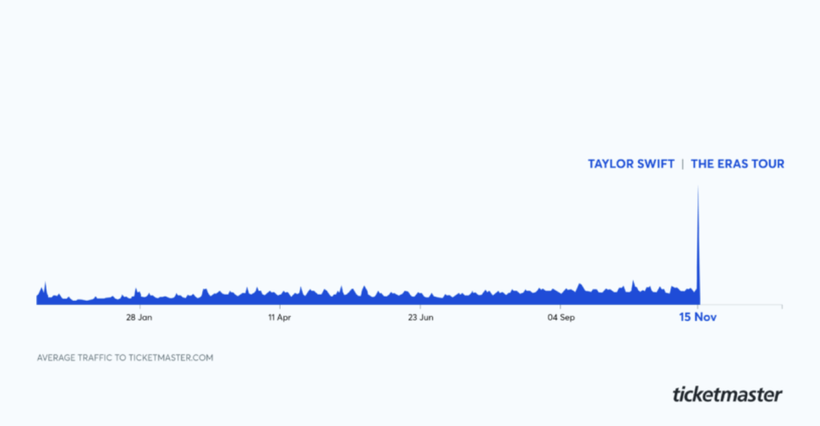This screenshot has height=426, width=820.
Task: Click the Average Traffic to Ticketmaster.com caption
Action: 125,358
